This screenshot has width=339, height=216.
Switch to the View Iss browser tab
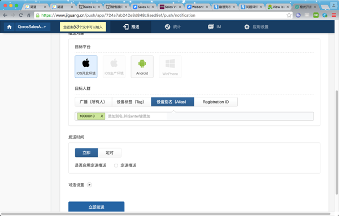coord(278,7)
